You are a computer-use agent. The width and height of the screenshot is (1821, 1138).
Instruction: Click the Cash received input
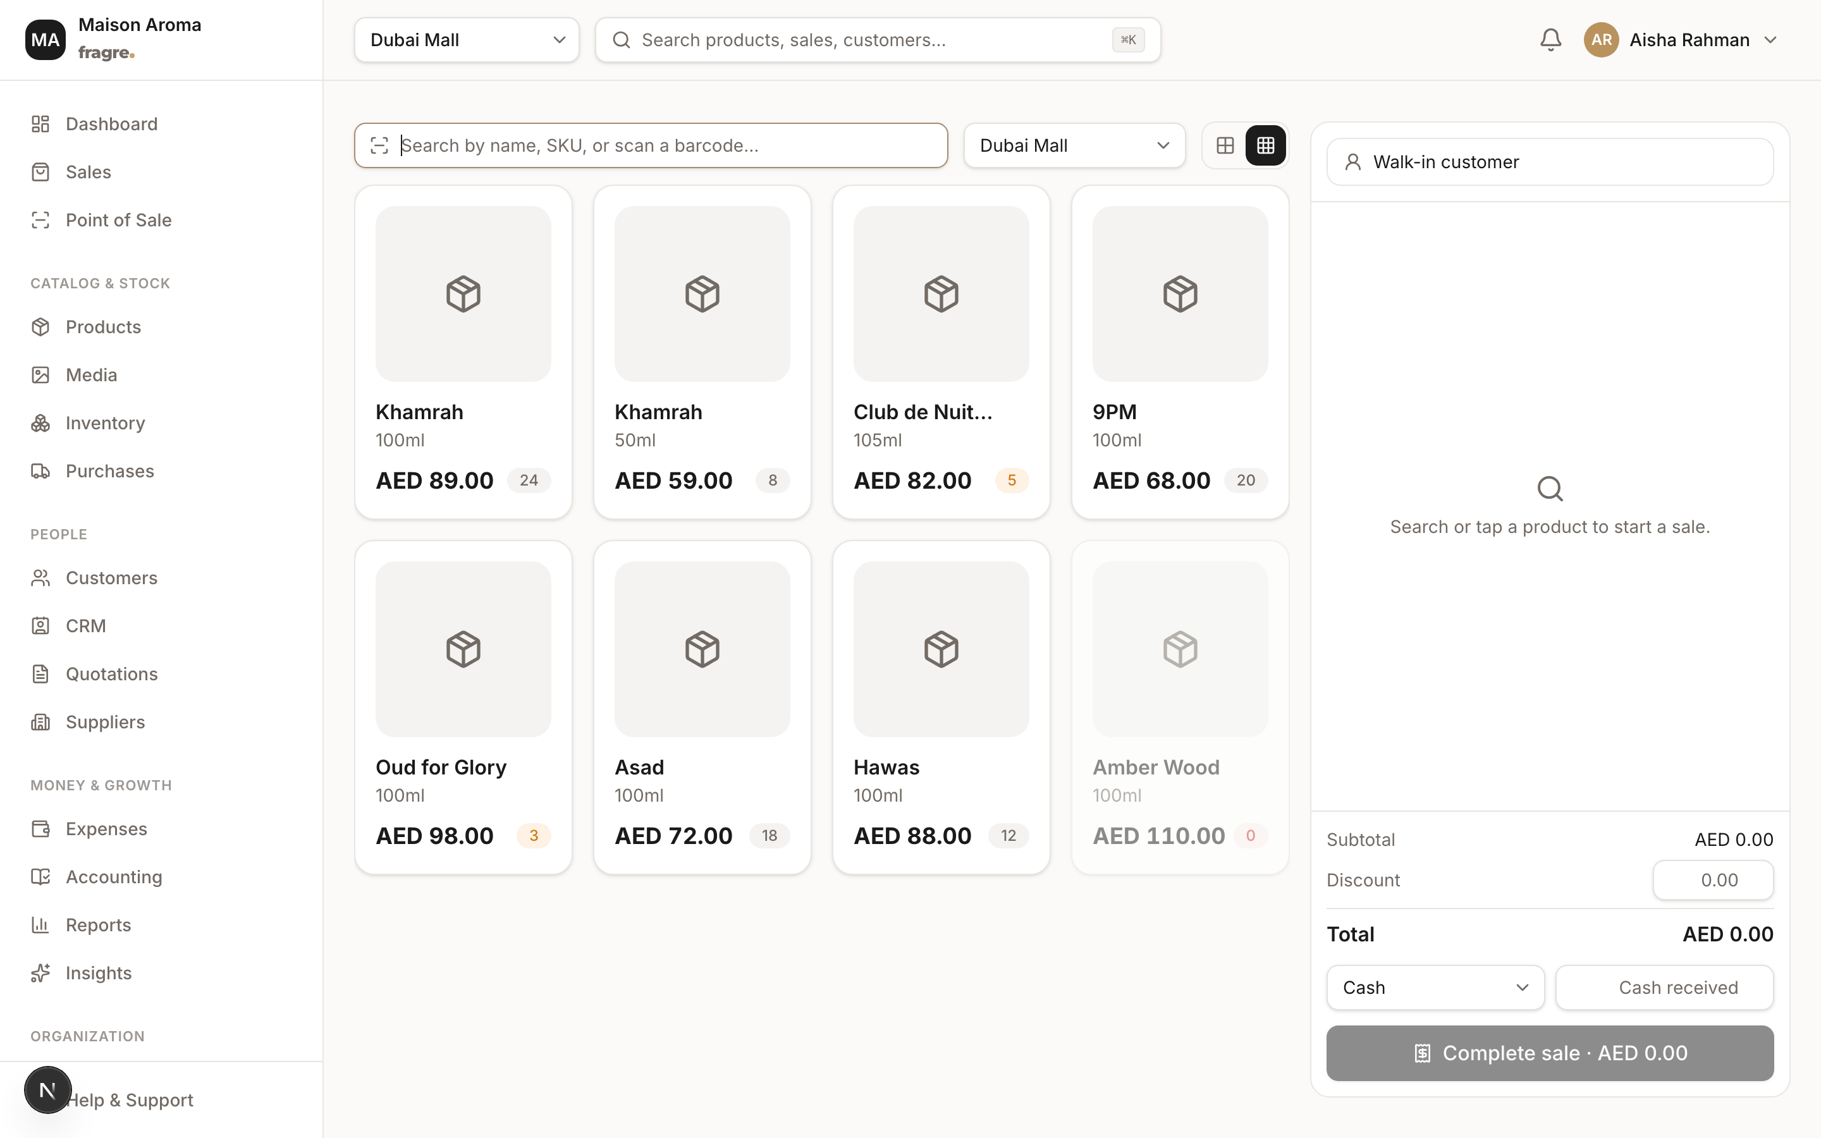click(1664, 988)
